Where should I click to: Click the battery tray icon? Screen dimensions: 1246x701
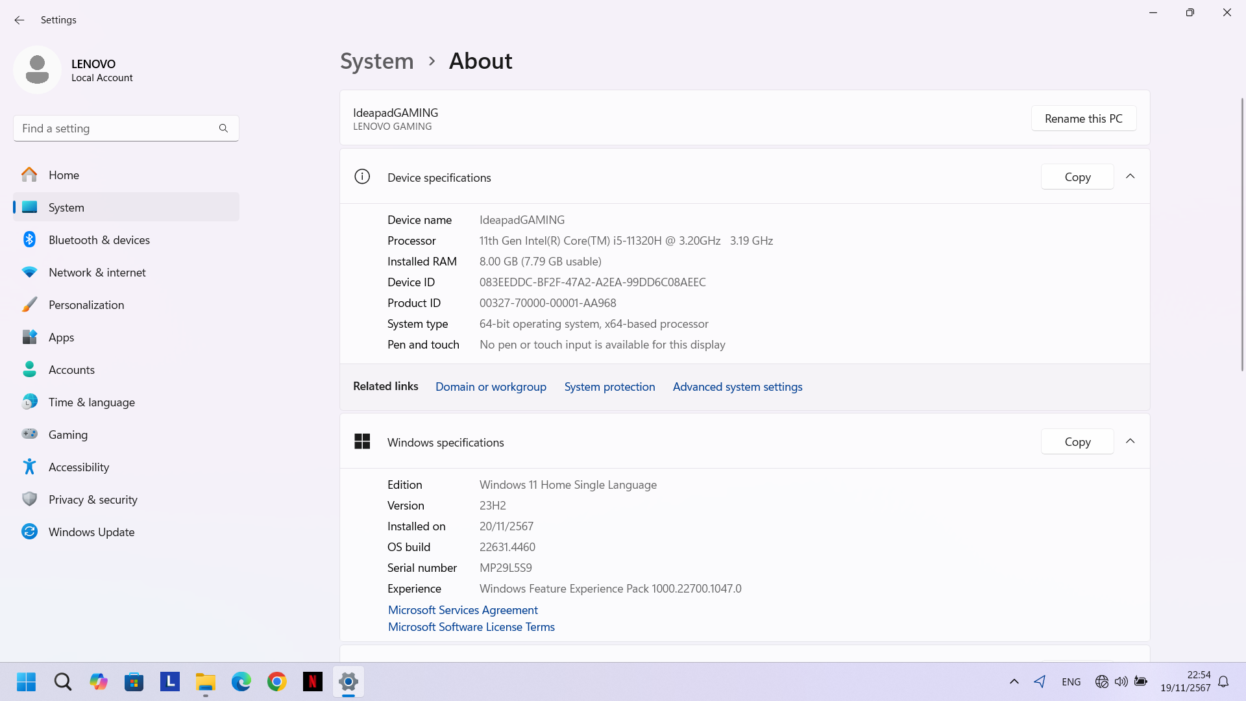pos(1140,682)
